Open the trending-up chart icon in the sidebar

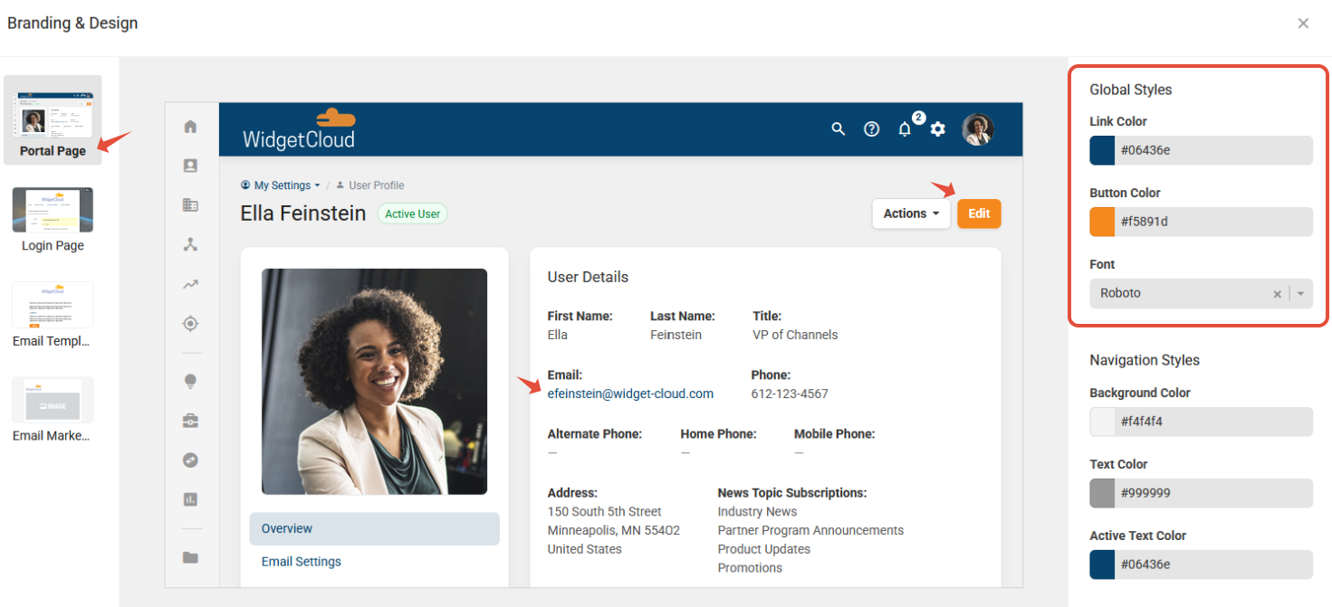point(190,284)
